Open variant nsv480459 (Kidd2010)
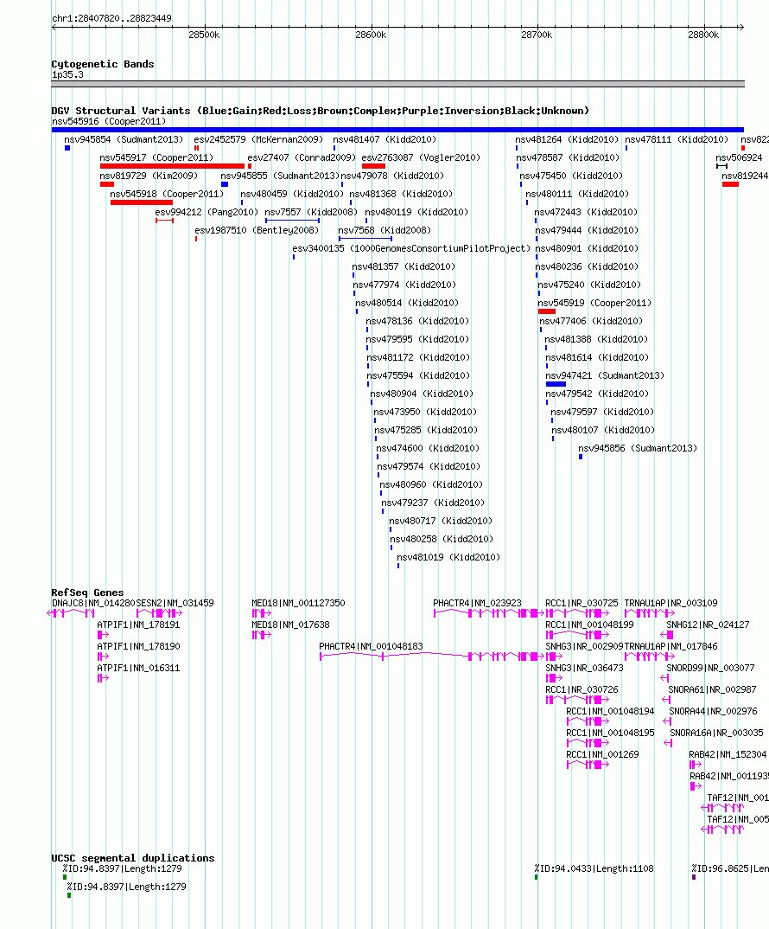The image size is (769, 929). (292, 194)
